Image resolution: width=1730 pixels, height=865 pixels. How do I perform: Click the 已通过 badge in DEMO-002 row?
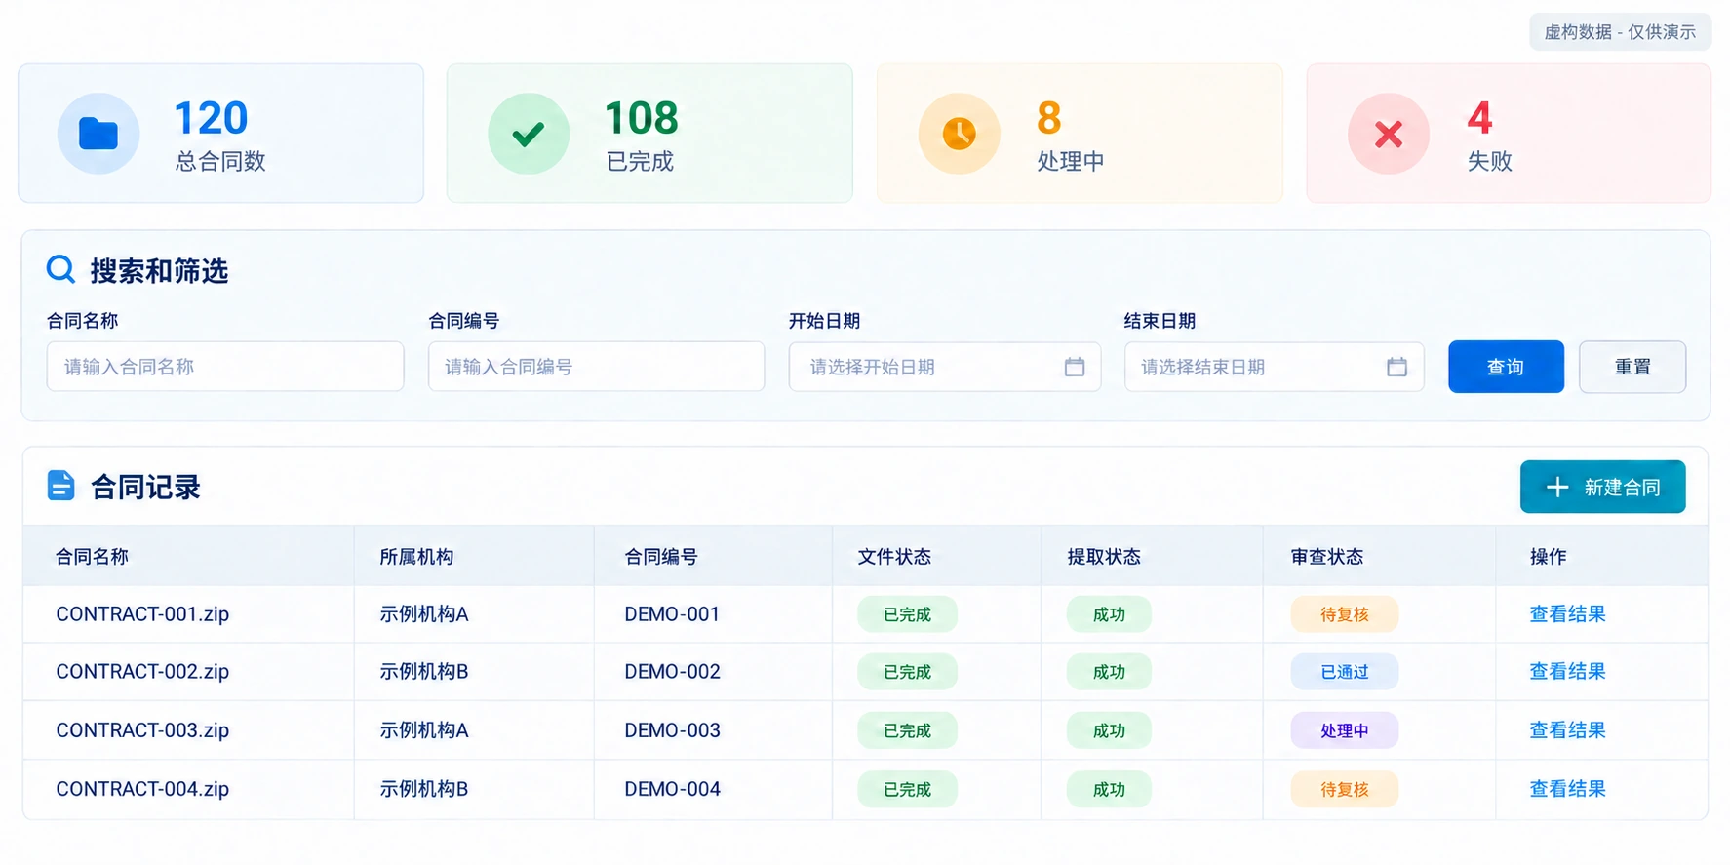pyautogui.click(x=1345, y=672)
